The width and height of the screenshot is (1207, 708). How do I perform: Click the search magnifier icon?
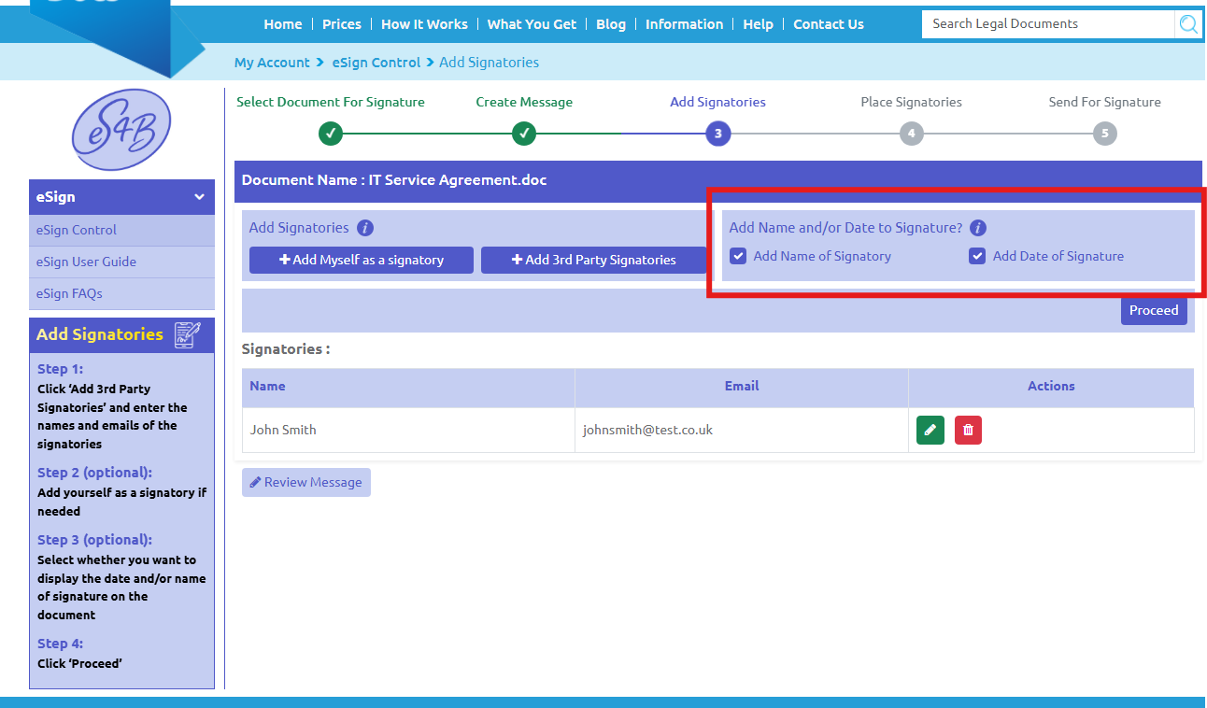click(1187, 24)
